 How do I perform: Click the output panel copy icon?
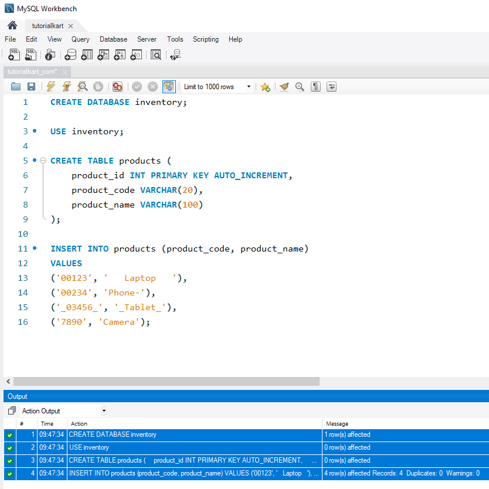pos(12,410)
